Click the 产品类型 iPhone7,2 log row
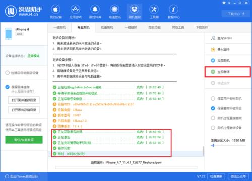252x181 pixels. (70, 121)
